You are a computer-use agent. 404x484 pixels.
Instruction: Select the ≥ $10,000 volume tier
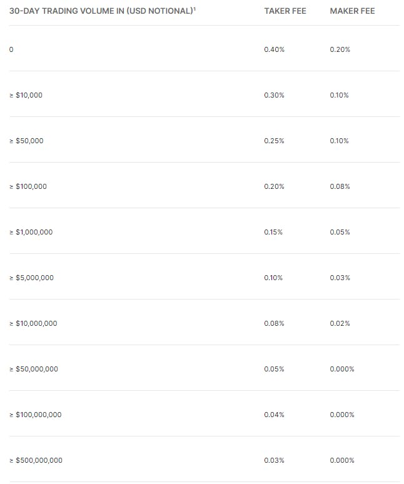pos(26,95)
